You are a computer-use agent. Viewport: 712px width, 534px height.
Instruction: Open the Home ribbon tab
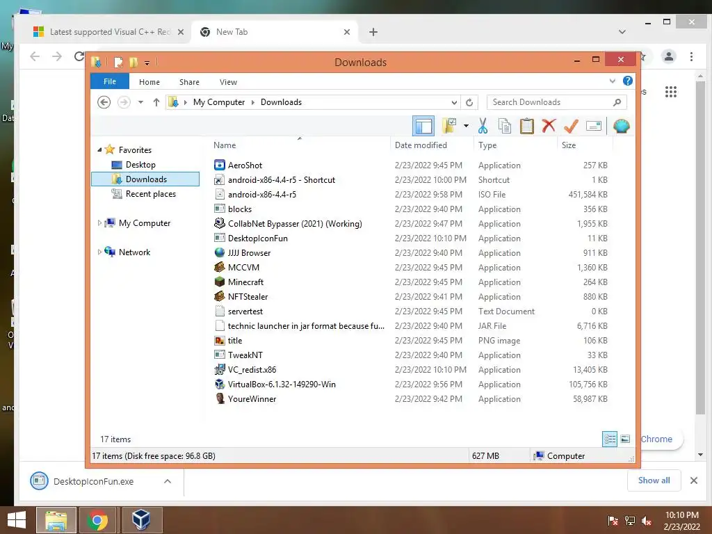pos(149,82)
